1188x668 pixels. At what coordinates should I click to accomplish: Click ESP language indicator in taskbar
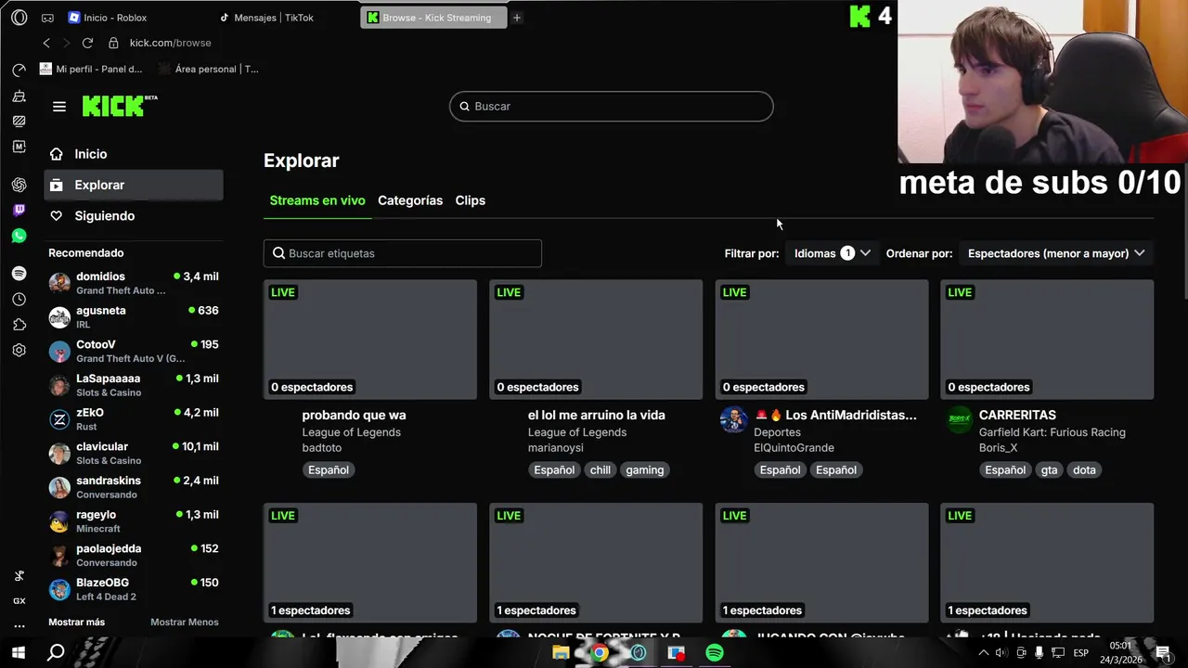click(x=1080, y=652)
